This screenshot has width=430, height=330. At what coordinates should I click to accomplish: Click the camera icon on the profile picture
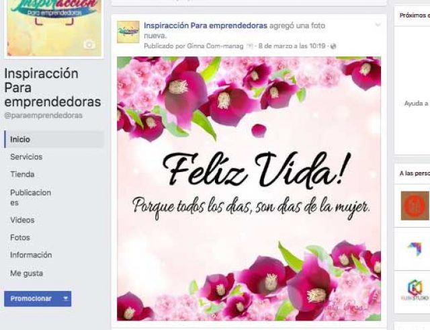(89, 45)
